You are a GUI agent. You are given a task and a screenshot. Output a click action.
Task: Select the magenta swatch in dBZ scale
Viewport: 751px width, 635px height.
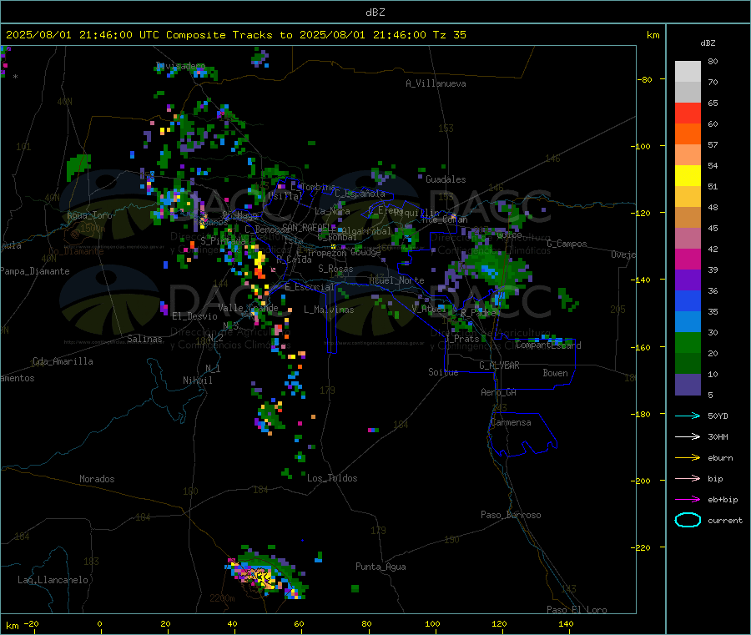(688, 259)
